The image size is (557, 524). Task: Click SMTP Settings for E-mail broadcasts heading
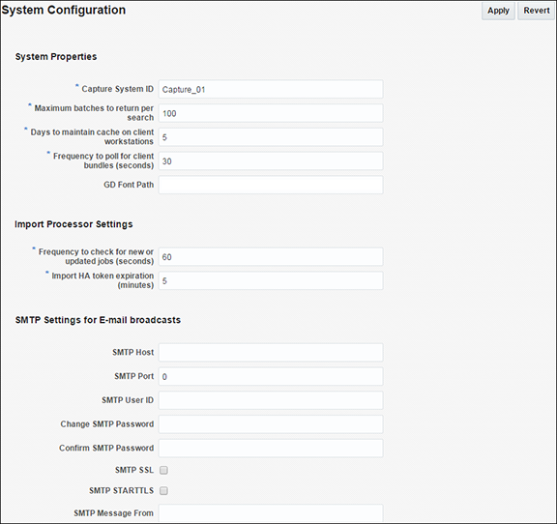[98, 320]
